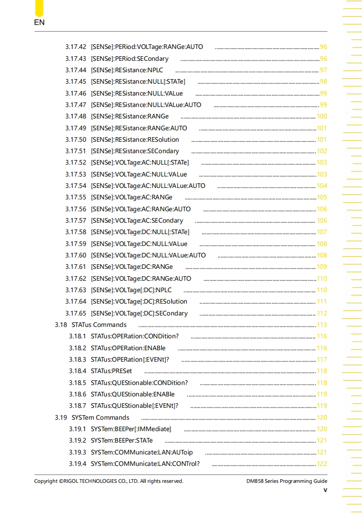Go to SYSTem:COMMunicate:LAN:AUToip entry
Screen dimensions: 362x513
click(142, 452)
